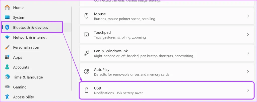The width and height of the screenshot is (257, 102).
Task: Click the Gaming controller icon
Action: tap(7, 87)
